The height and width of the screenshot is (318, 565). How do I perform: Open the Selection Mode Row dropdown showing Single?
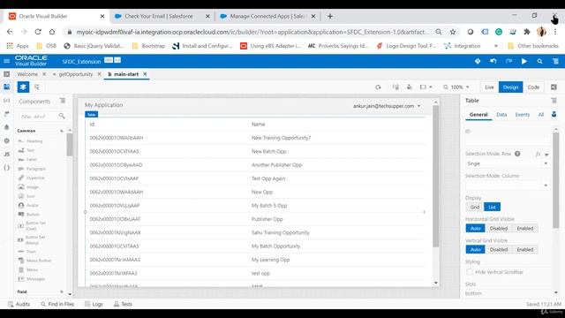pos(508,163)
